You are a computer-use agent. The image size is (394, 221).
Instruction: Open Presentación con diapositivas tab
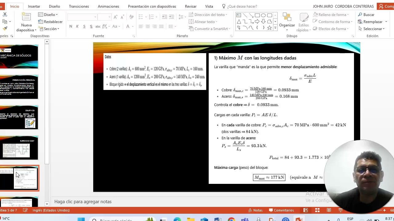tap(152, 6)
